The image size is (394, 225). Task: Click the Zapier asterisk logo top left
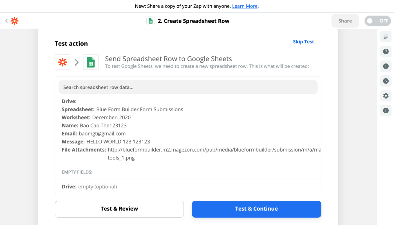pyautogui.click(x=14, y=21)
